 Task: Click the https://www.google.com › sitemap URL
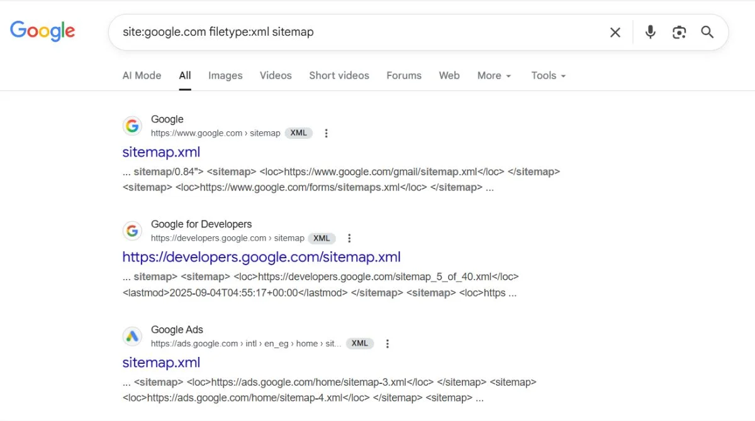pos(215,133)
